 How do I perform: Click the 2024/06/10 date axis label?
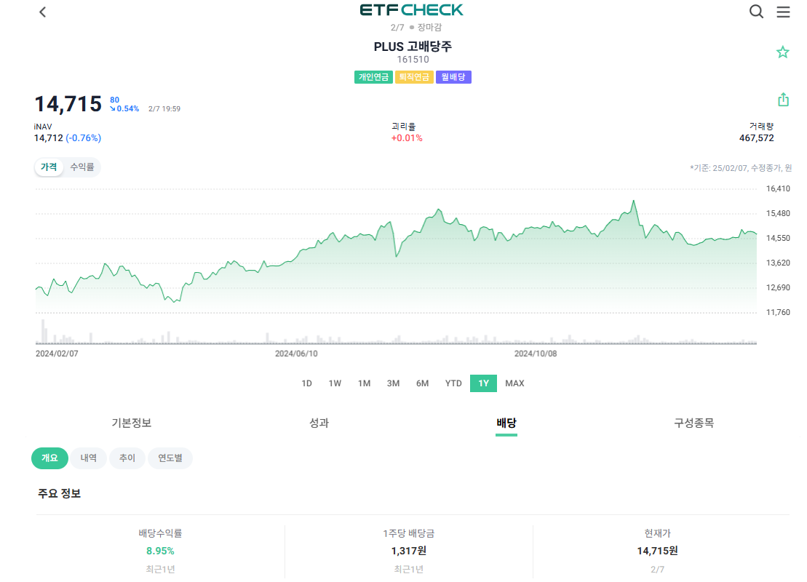click(296, 354)
